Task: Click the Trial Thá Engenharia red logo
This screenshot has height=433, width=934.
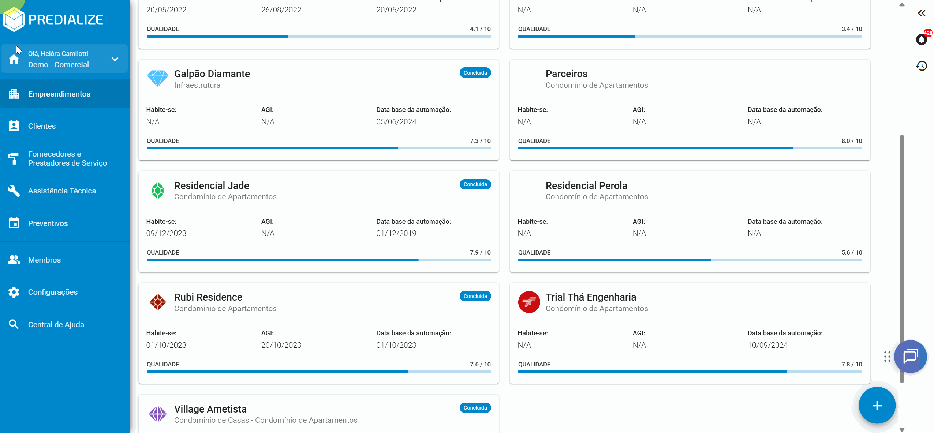Action: 529,302
